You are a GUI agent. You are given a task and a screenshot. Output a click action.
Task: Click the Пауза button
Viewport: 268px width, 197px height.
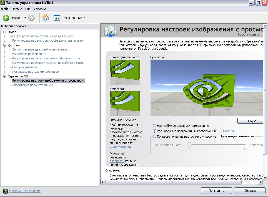[250, 121]
